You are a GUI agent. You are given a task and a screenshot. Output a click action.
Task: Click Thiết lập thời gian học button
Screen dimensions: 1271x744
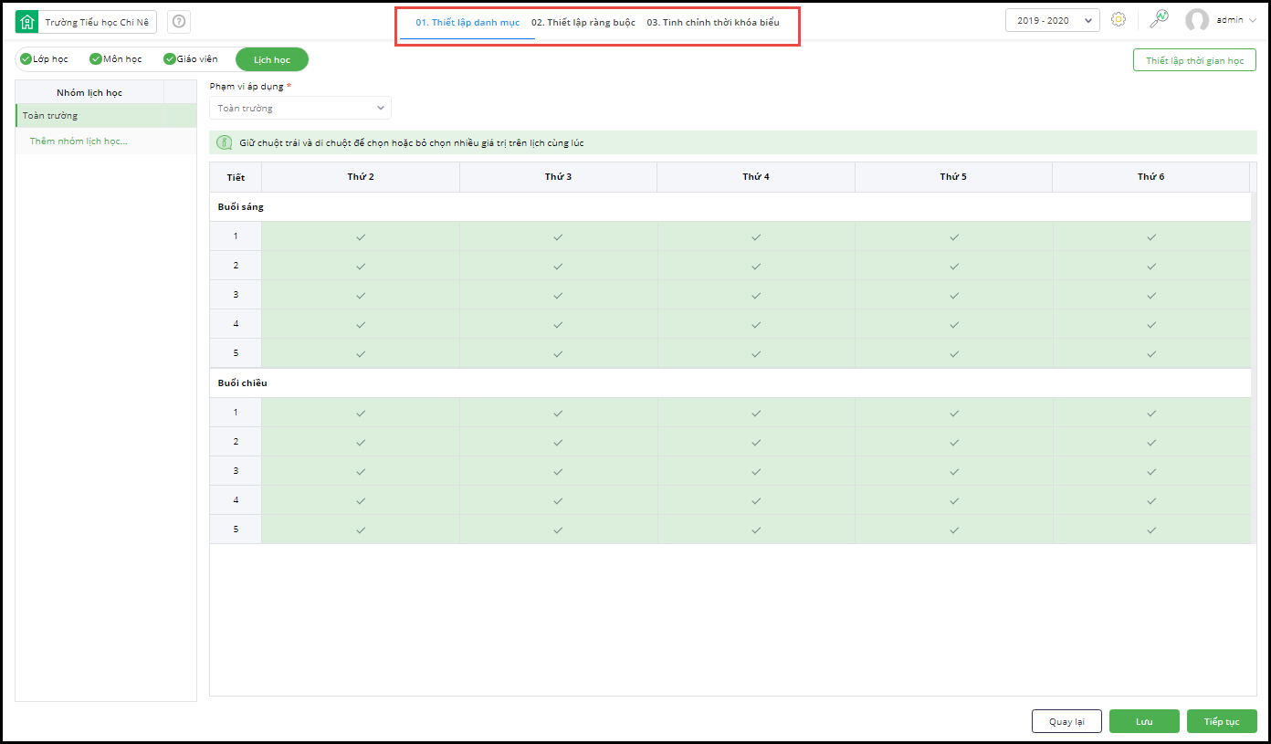point(1194,60)
